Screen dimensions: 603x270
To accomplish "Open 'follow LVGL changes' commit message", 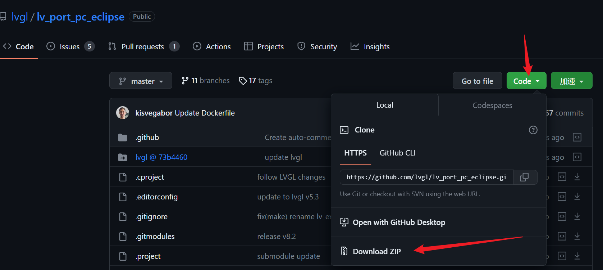I will coord(291,177).
